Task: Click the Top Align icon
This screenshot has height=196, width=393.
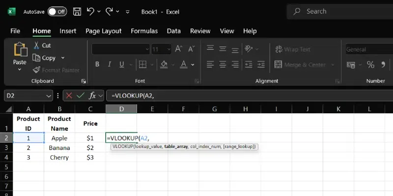Action: [210, 49]
